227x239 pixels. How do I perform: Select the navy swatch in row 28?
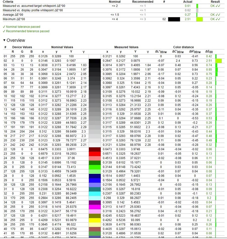click(x=95, y=176)
